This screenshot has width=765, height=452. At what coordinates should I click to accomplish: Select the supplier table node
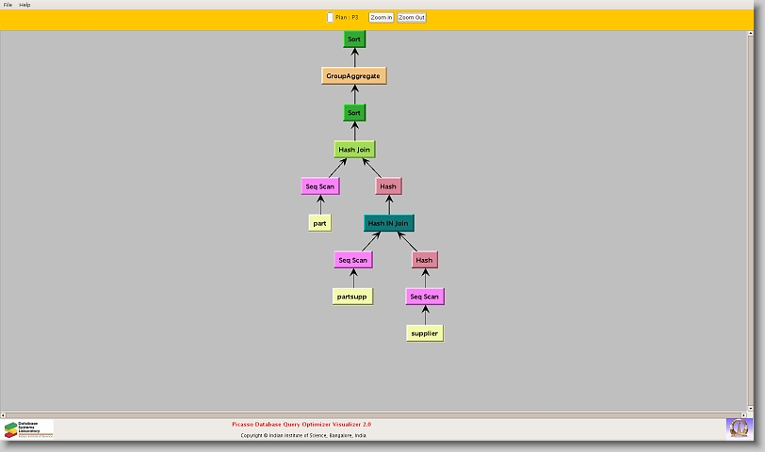pyautogui.click(x=425, y=333)
